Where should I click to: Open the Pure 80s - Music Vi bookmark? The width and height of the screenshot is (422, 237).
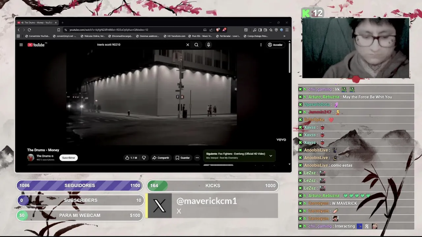point(200,36)
